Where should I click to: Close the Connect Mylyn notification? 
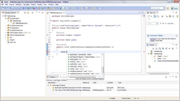point(177,36)
